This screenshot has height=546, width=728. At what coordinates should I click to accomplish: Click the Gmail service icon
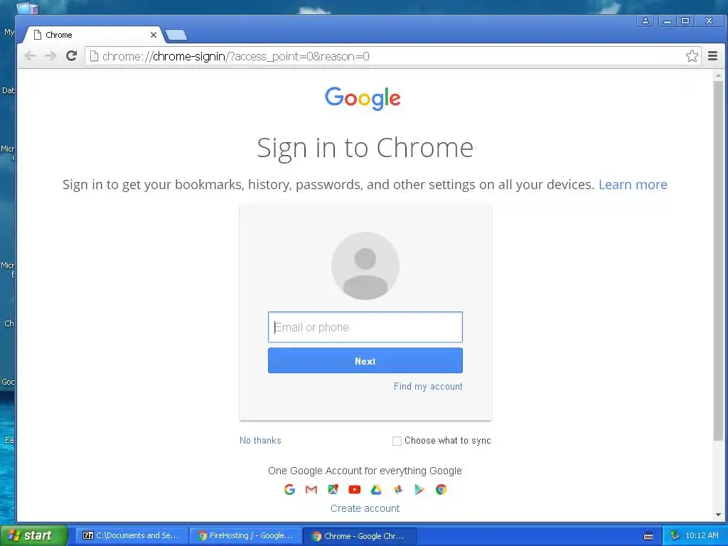click(x=311, y=489)
